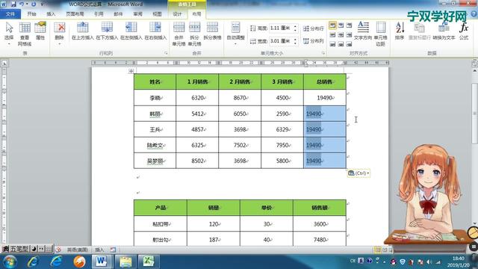The width and height of the screenshot is (478, 269).
Task: Click the Excel icon in taskbar
Action: (x=148, y=262)
